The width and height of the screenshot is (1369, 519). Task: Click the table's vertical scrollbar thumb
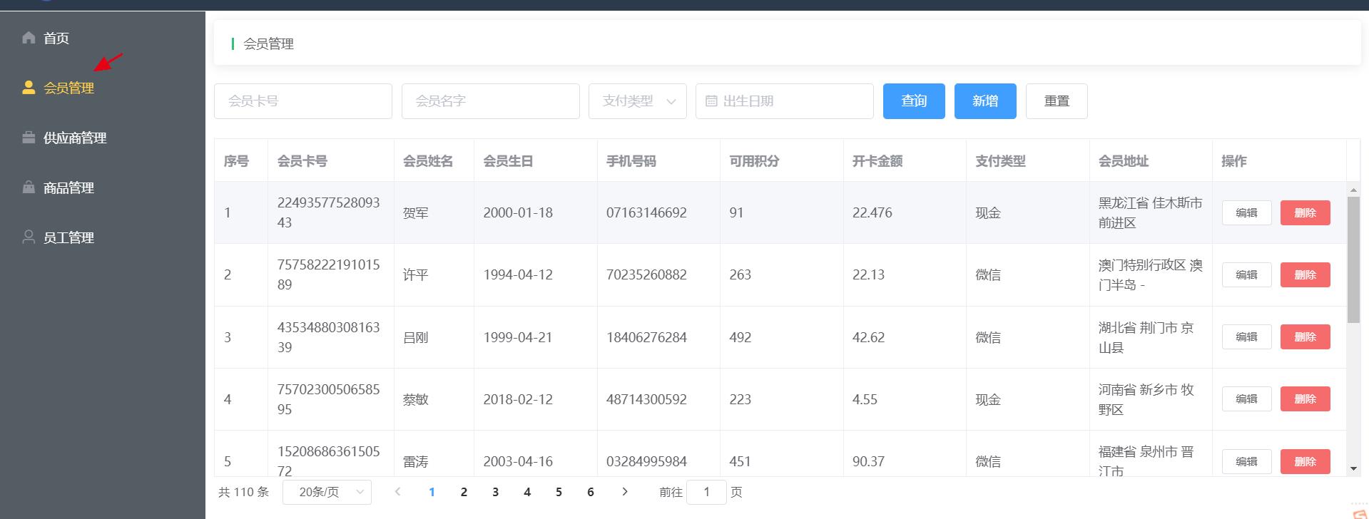[x=1353, y=259]
